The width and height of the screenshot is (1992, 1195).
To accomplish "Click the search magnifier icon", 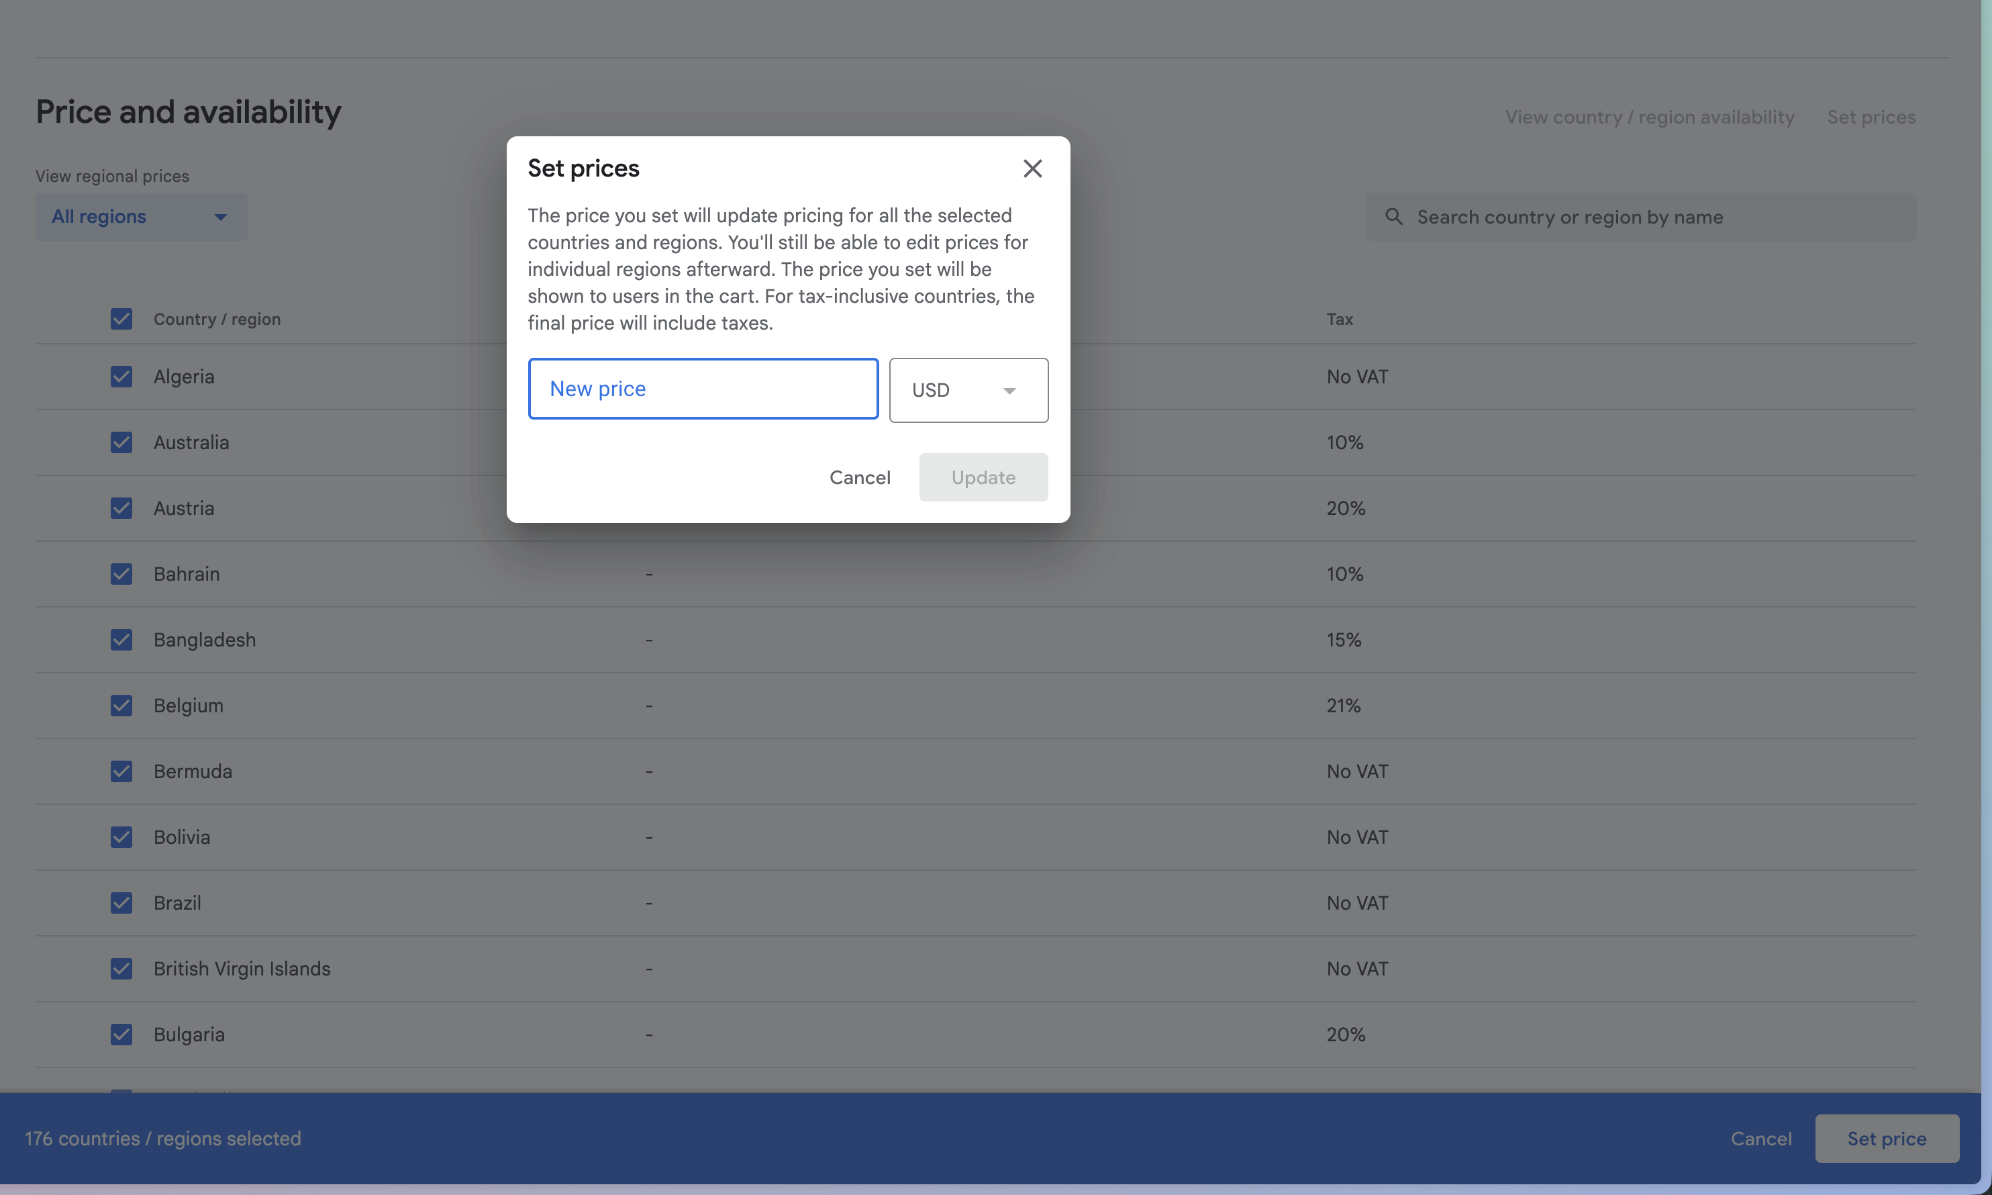I will pyautogui.click(x=1394, y=217).
